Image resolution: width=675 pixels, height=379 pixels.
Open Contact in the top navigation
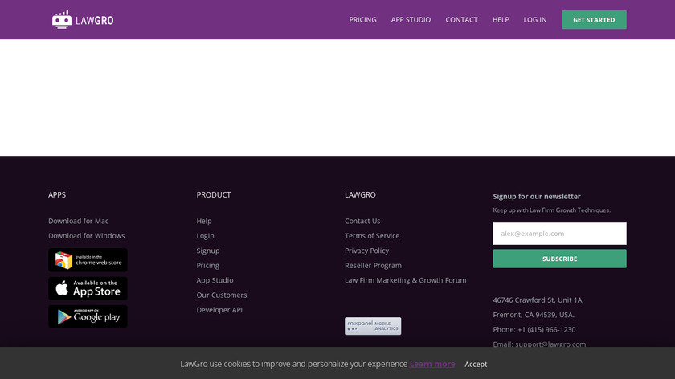coord(461,20)
